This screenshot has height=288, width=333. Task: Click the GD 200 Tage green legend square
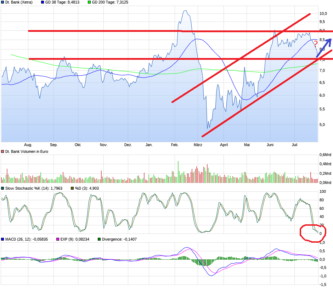point(89,2)
